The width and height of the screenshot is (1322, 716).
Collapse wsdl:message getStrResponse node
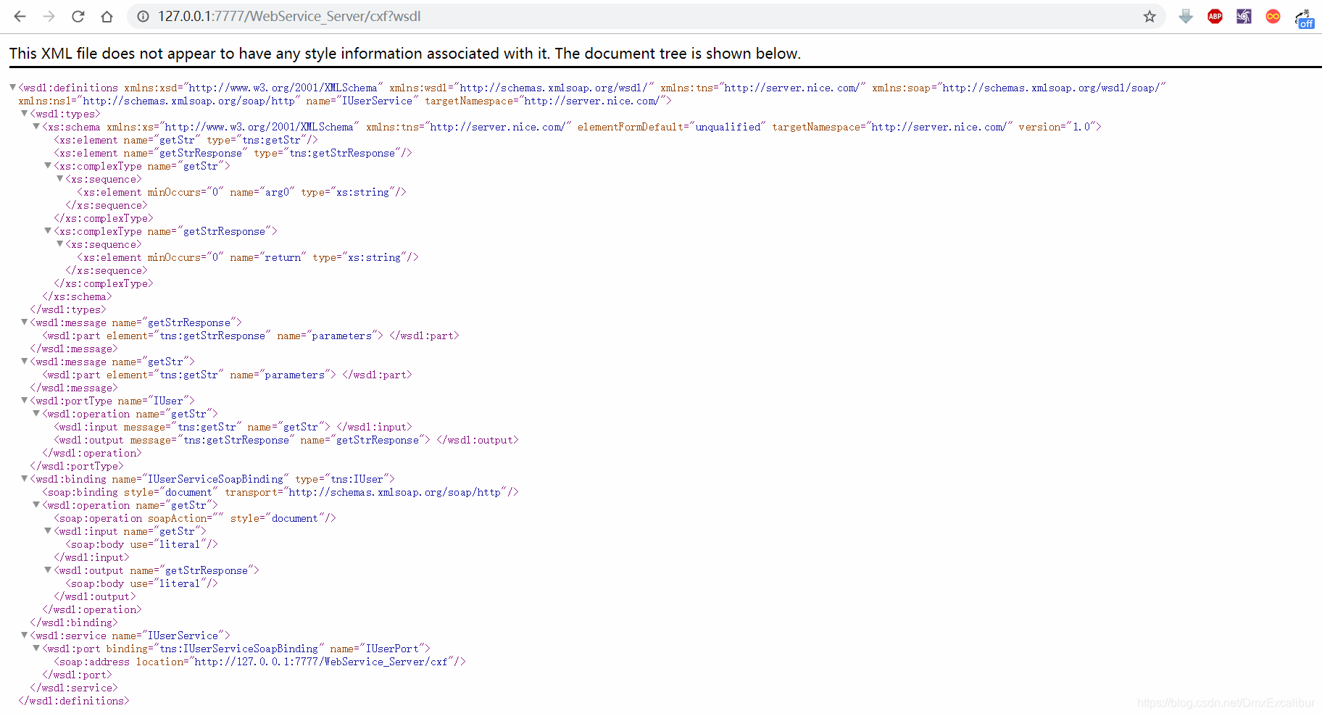[24, 322]
